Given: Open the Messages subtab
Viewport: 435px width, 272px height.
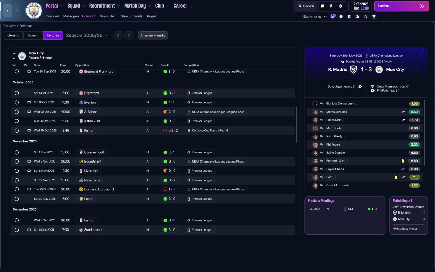Looking at the screenshot, I should [x=71, y=16].
